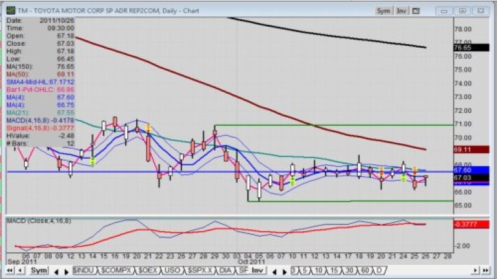Click the next symbol arrow before $INDU tab

tap(66, 272)
